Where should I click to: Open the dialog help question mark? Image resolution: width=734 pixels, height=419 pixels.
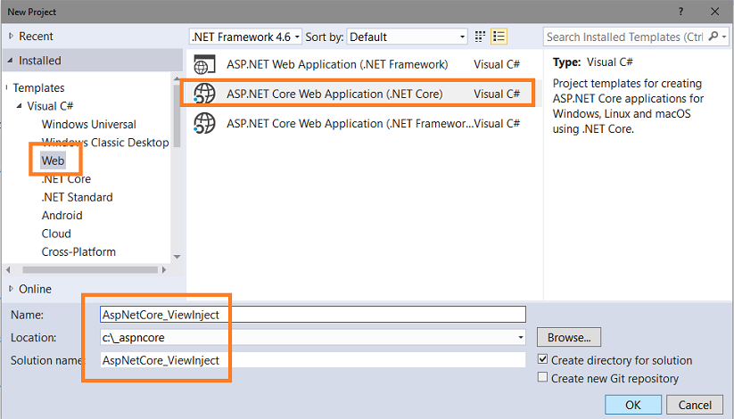pos(680,12)
